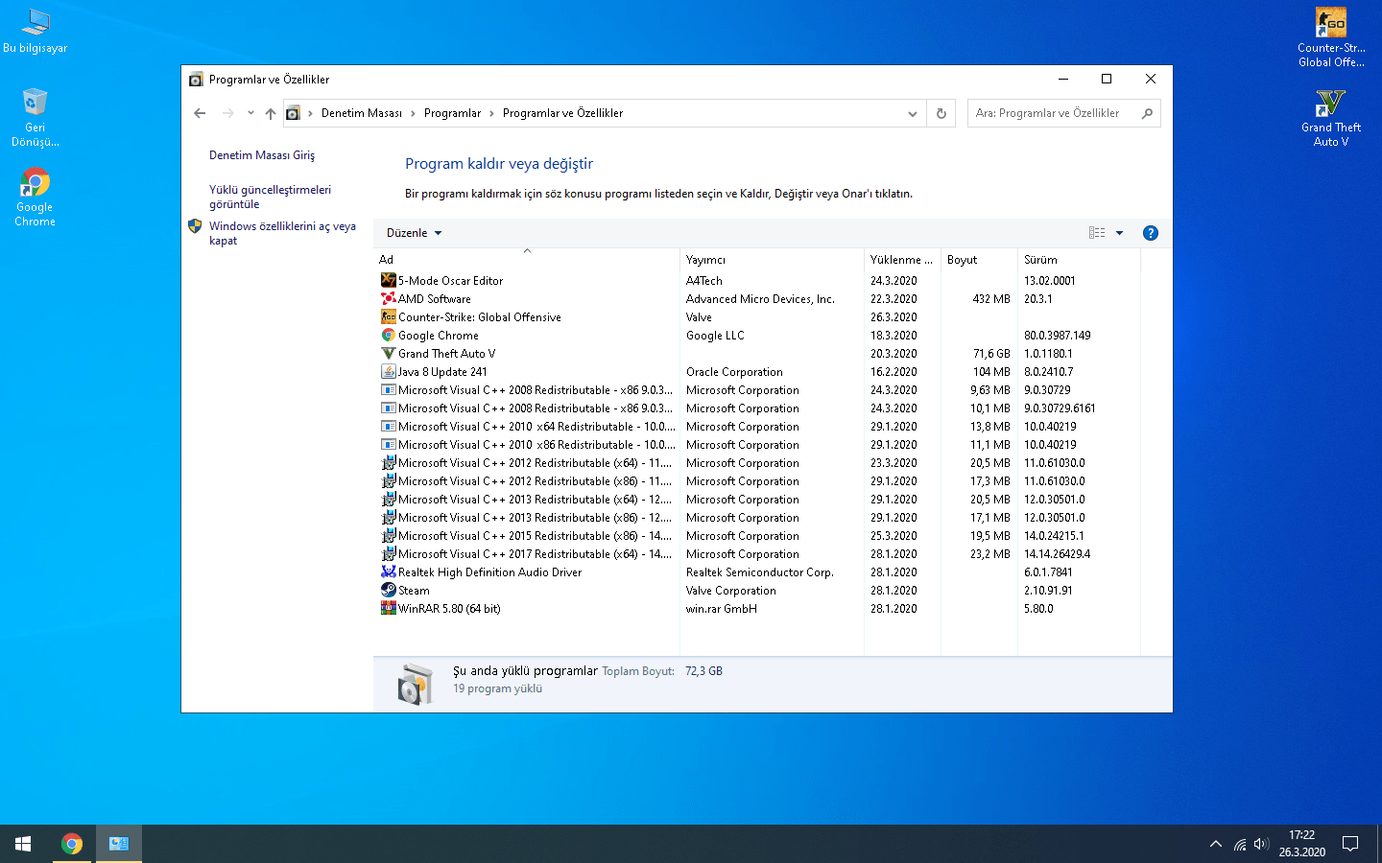Click the Programlar breadcrumb
This screenshot has height=863, width=1382.
(452, 113)
